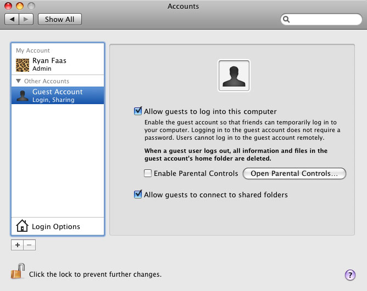Collapse the Other Accounts disclosure triangle
The width and height of the screenshot is (367, 291).
[18, 81]
